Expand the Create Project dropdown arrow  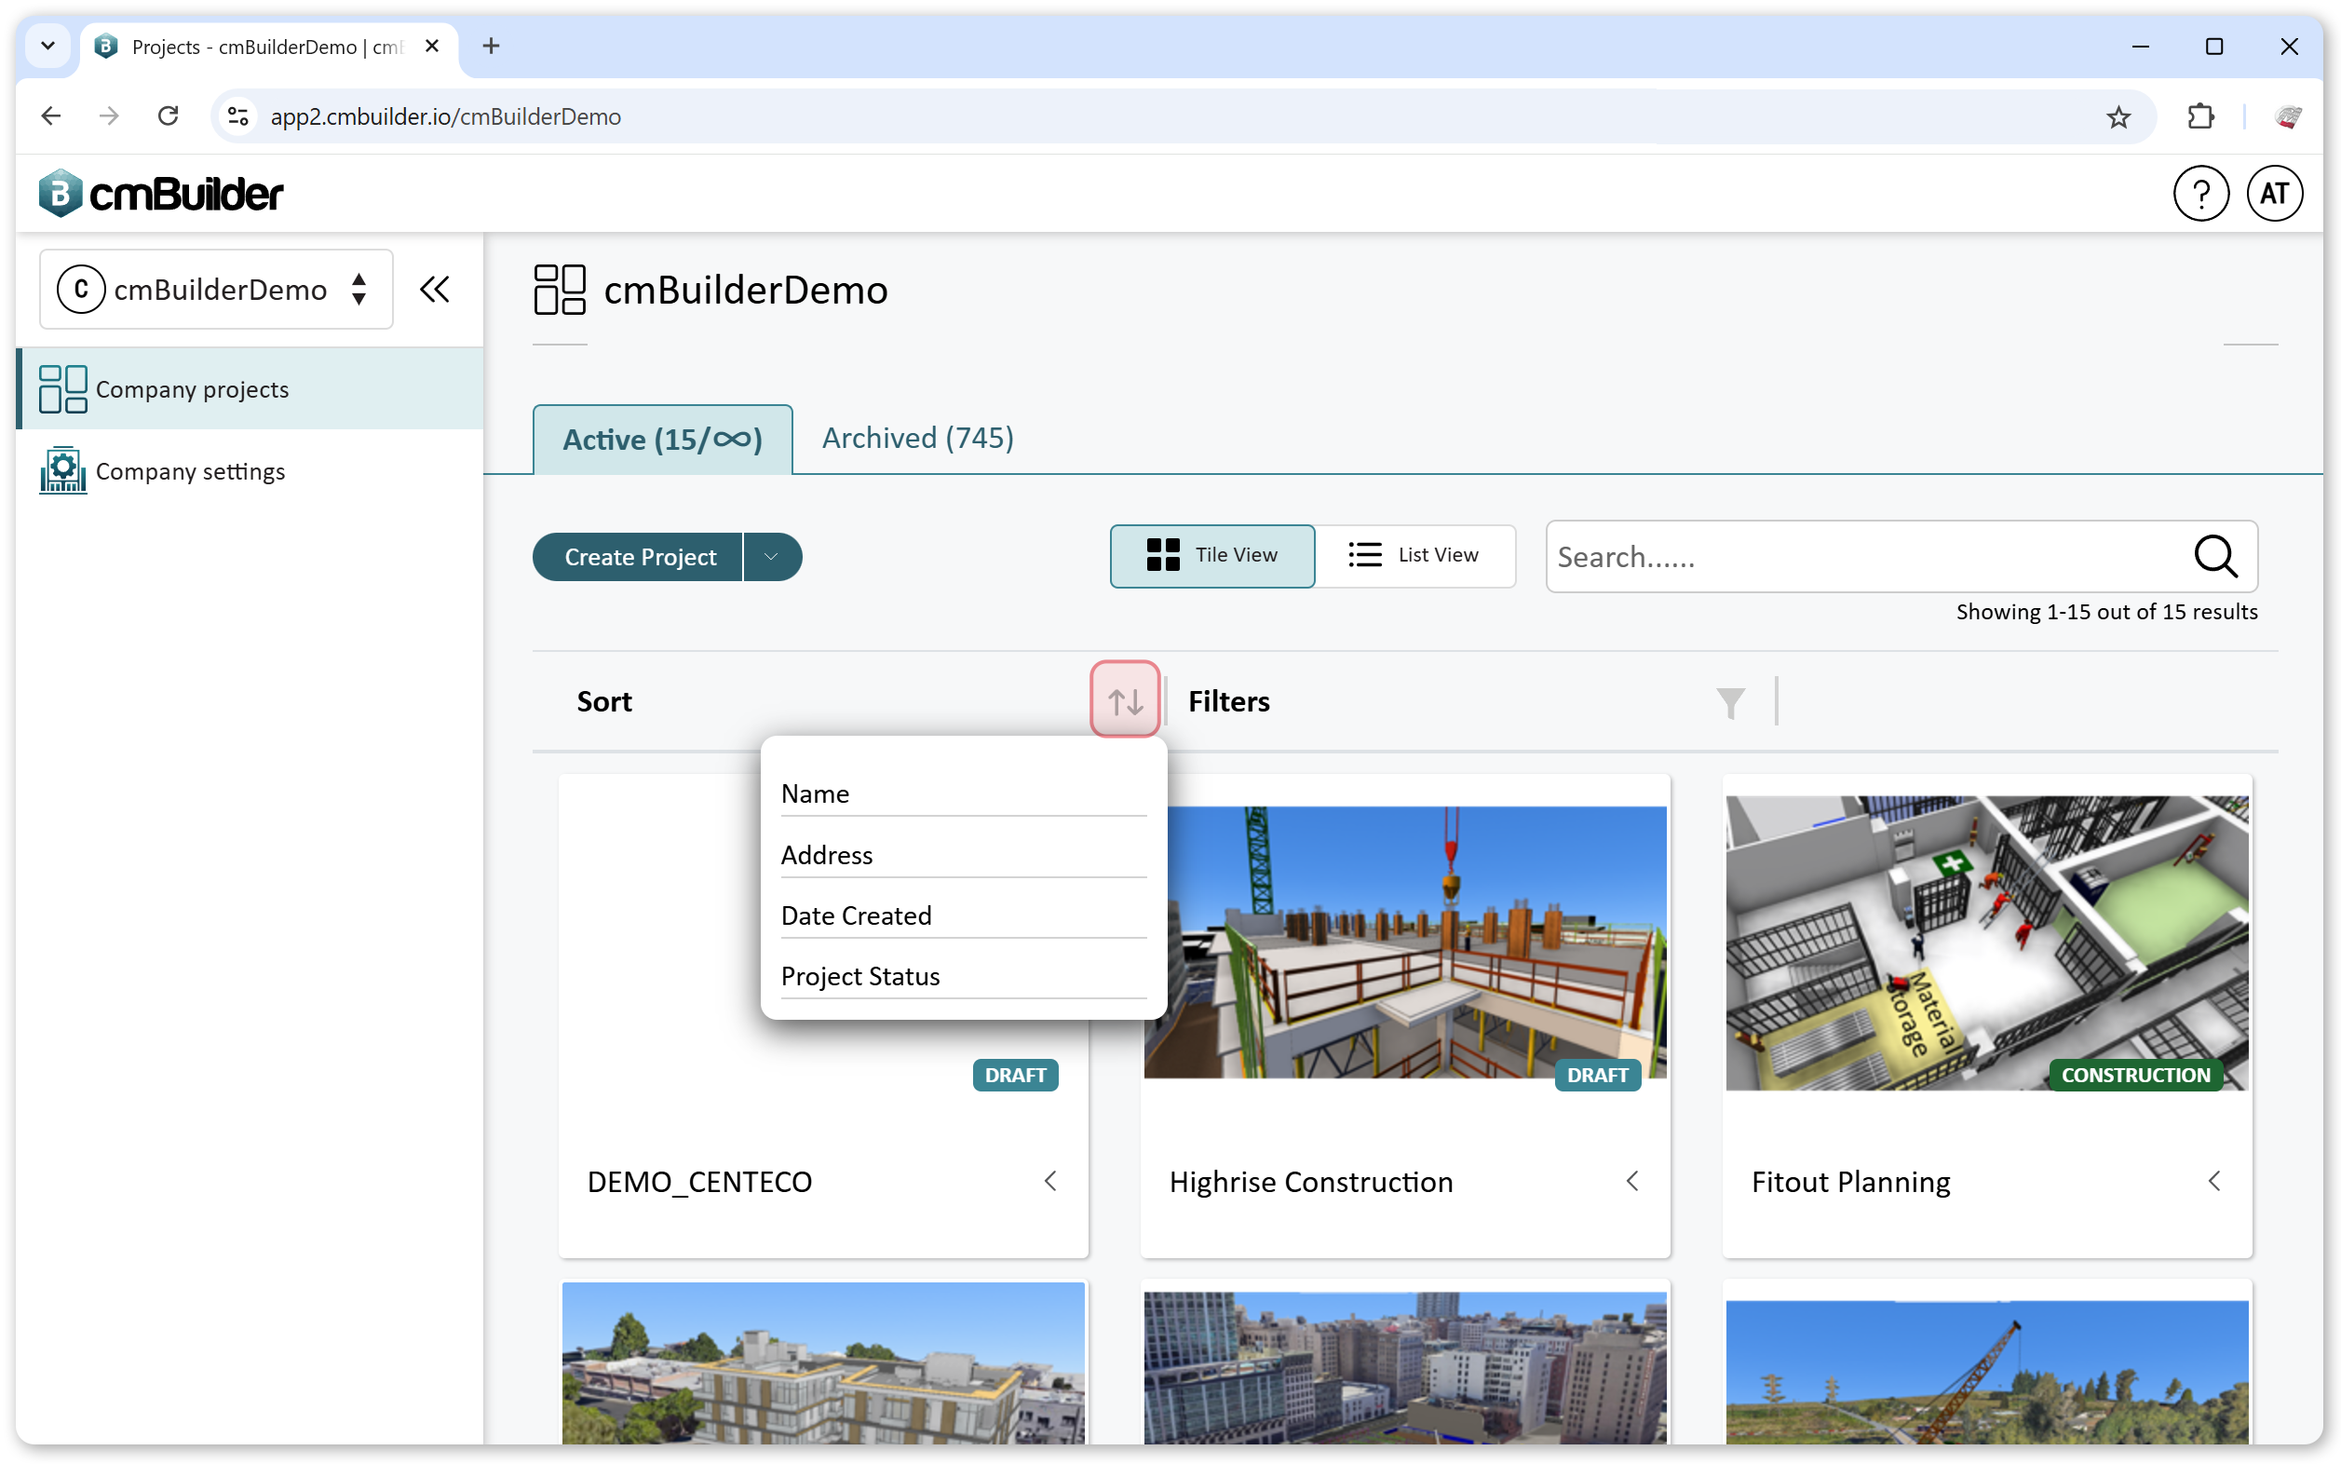(772, 557)
